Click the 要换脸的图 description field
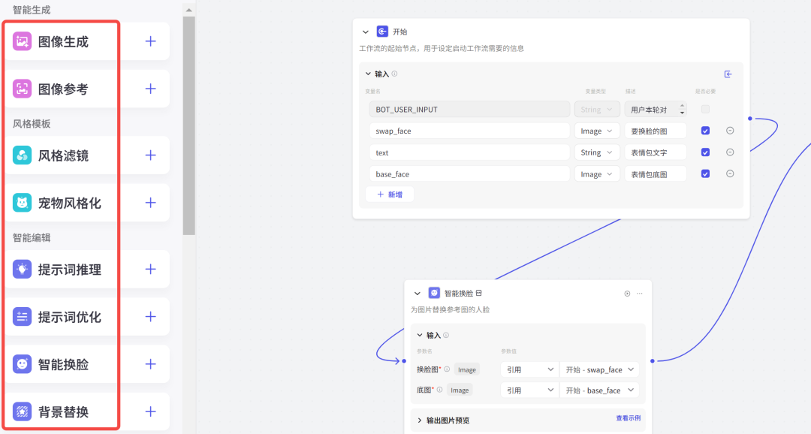811x434 pixels. tap(656, 131)
